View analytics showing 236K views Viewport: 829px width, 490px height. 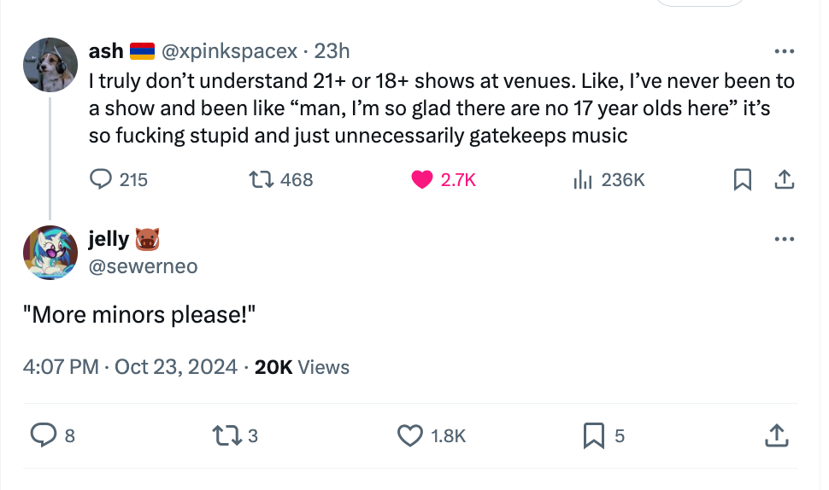pos(583,179)
